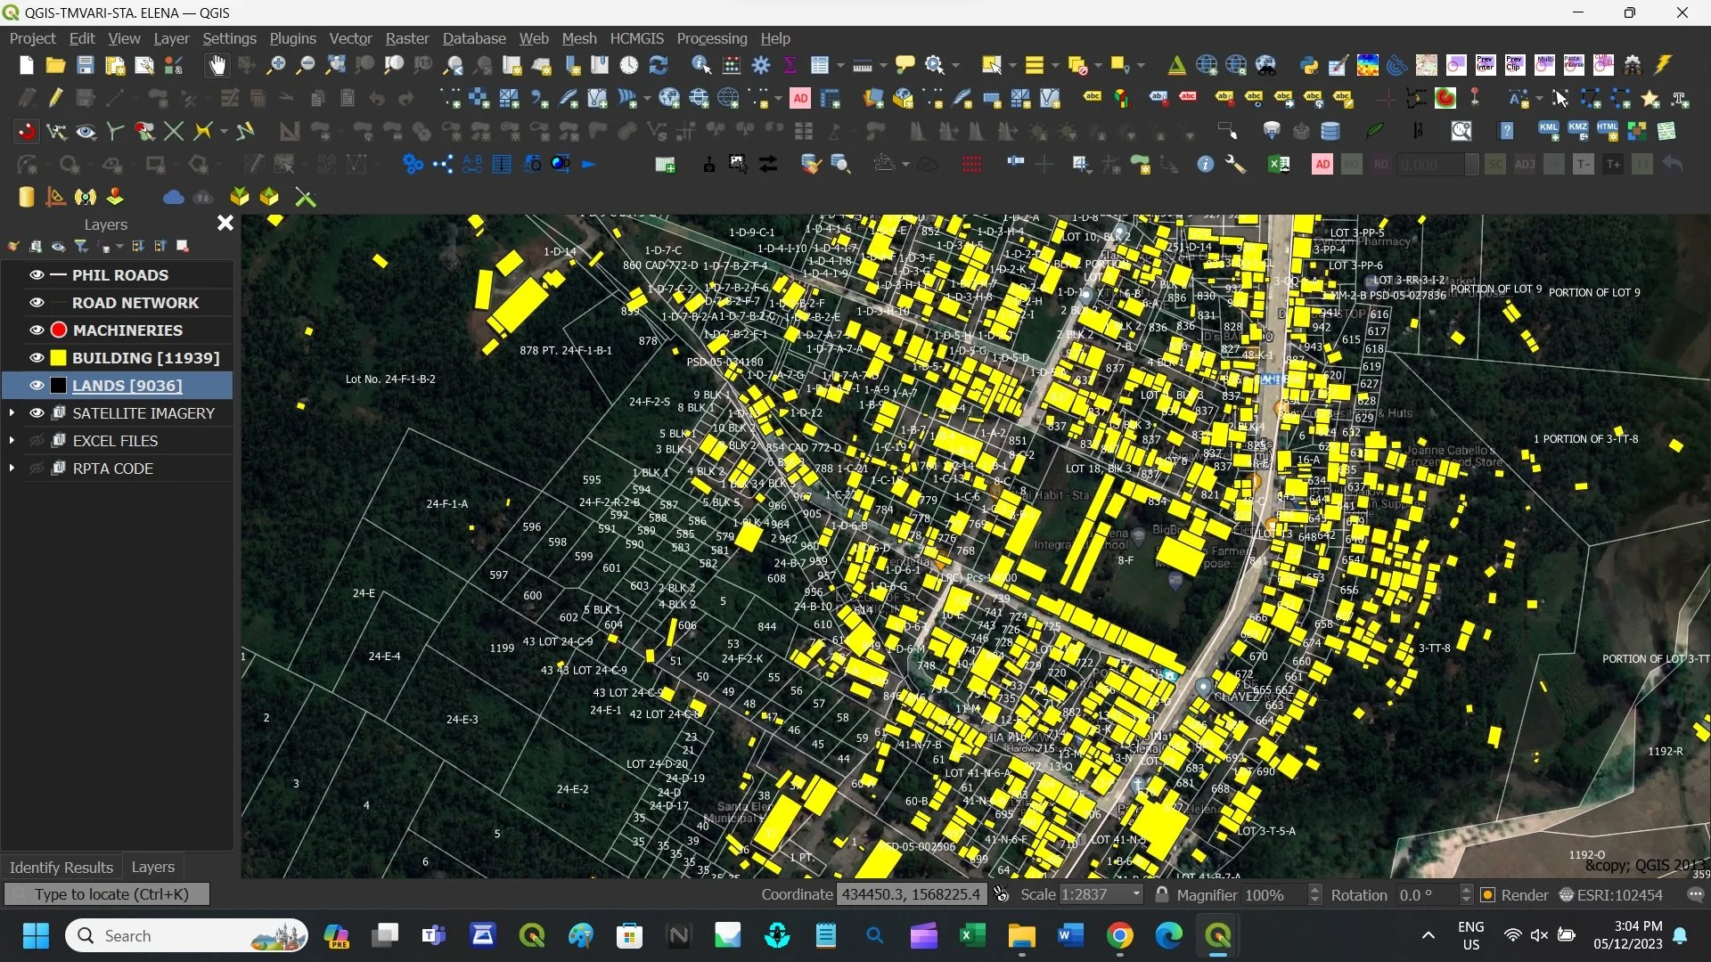This screenshot has height=962, width=1711.
Task: Switch to the Identify Results tab
Action: point(61,867)
